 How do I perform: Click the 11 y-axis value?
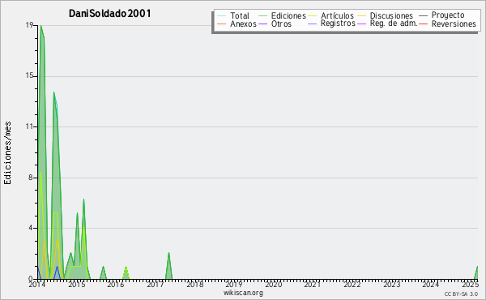pos(29,126)
